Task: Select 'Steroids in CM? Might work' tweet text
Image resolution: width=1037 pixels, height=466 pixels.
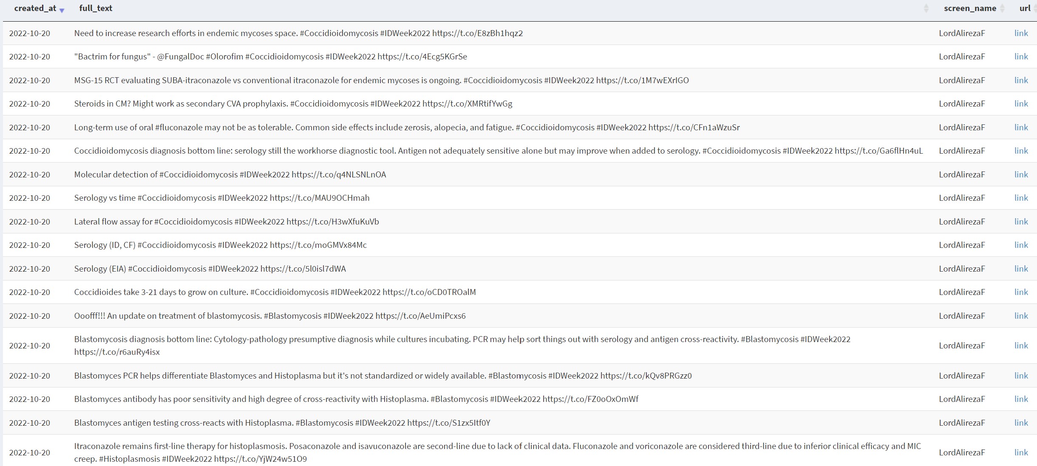Action: click(x=293, y=104)
